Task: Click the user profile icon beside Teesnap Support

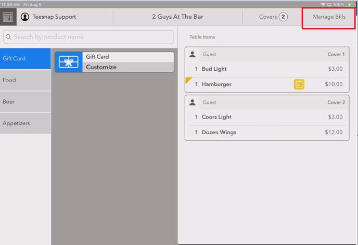Action: (x=25, y=17)
